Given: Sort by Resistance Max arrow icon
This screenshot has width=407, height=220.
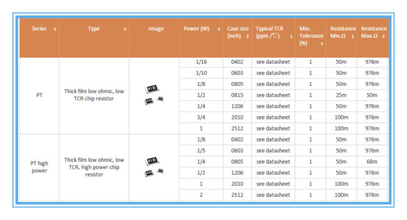Looking at the screenshot, I should 383,36.
